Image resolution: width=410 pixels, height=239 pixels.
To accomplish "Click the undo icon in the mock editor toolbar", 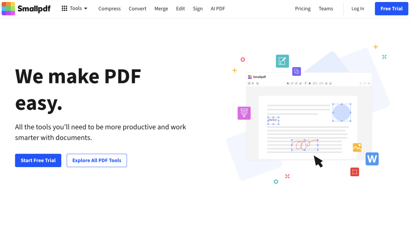I will point(360,83).
